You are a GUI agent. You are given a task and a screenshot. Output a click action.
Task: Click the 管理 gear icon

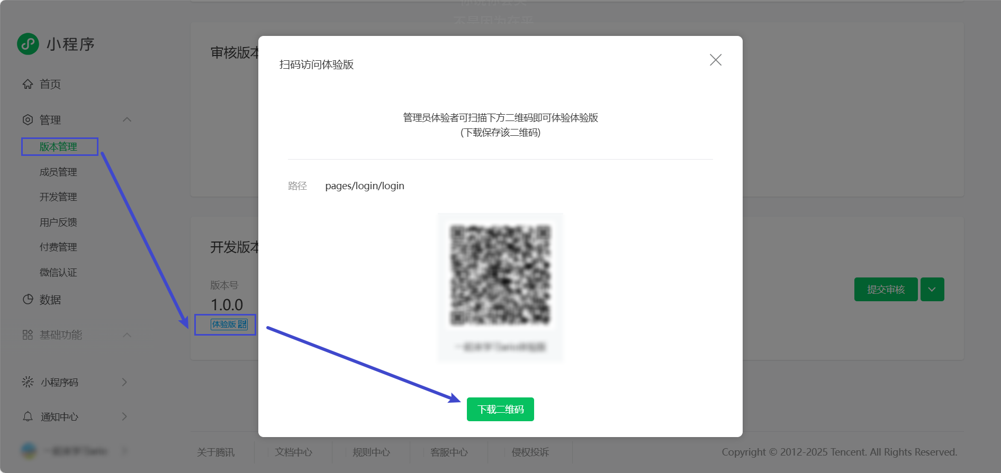point(28,120)
